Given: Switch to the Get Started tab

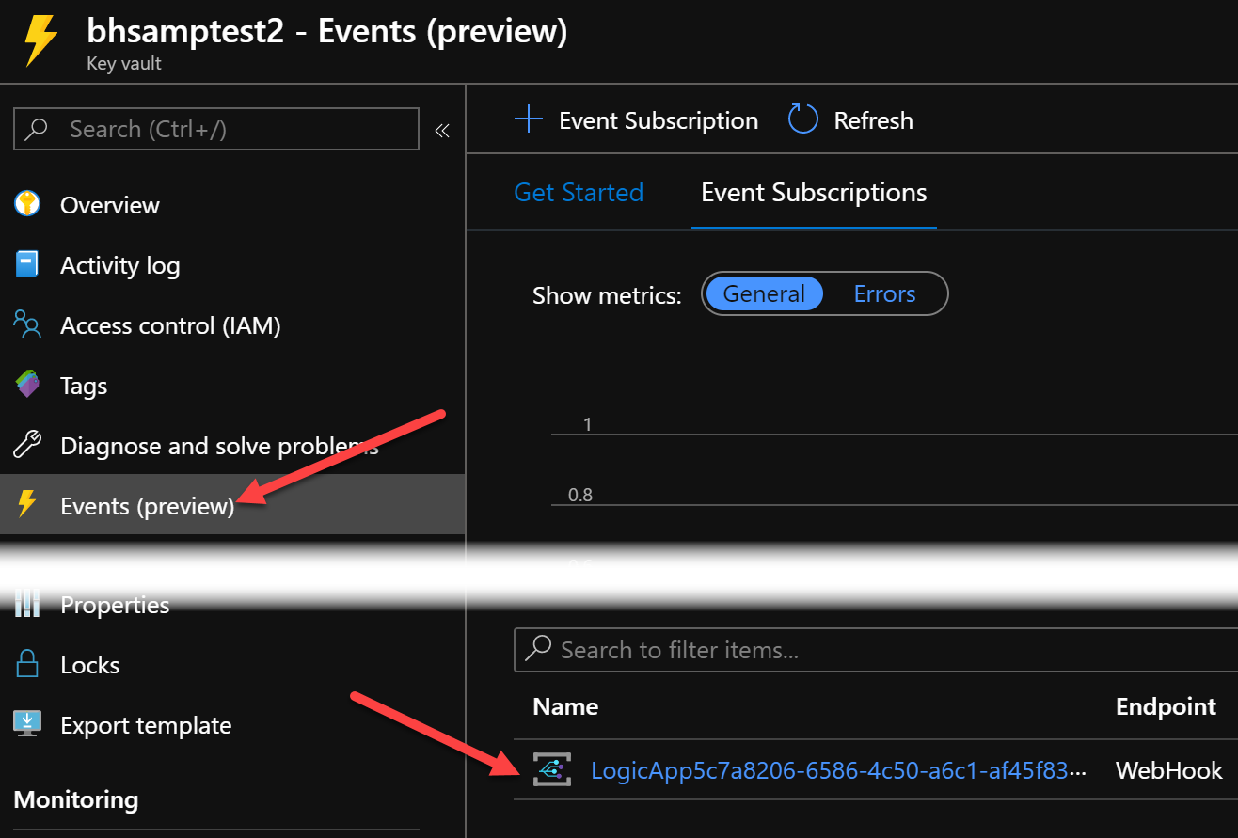Looking at the screenshot, I should (x=579, y=192).
